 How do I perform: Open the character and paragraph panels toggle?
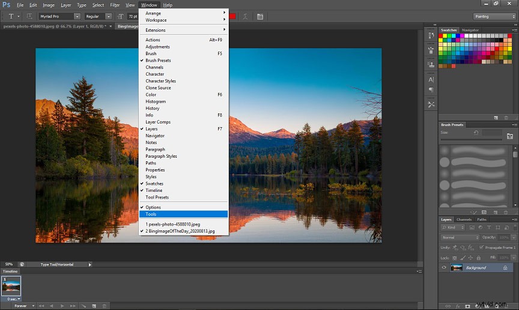click(260, 16)
